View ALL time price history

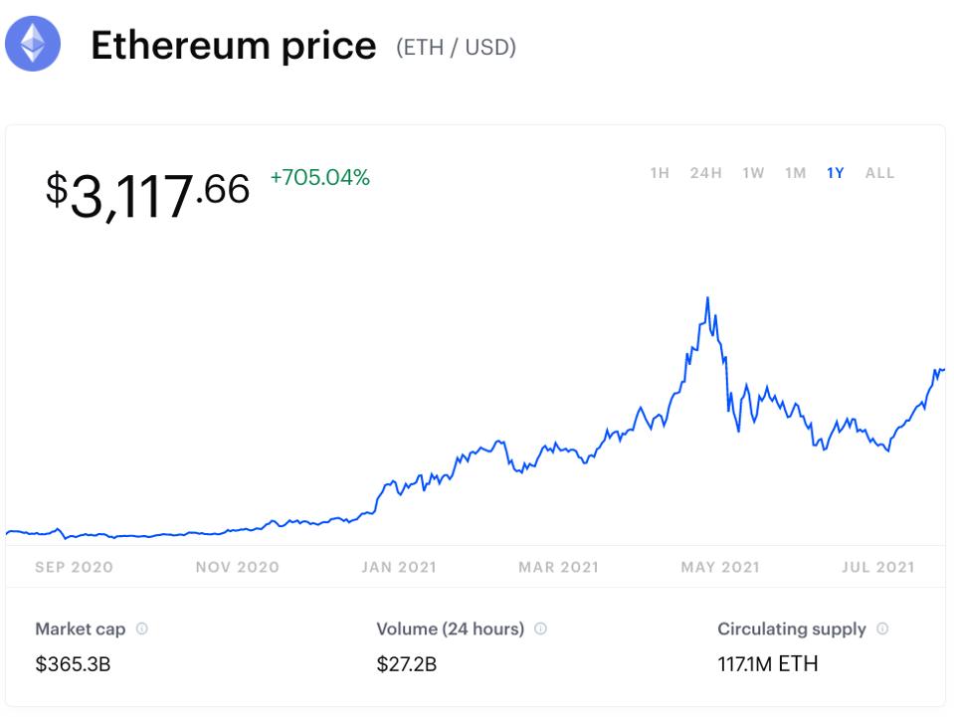point(879,173)
